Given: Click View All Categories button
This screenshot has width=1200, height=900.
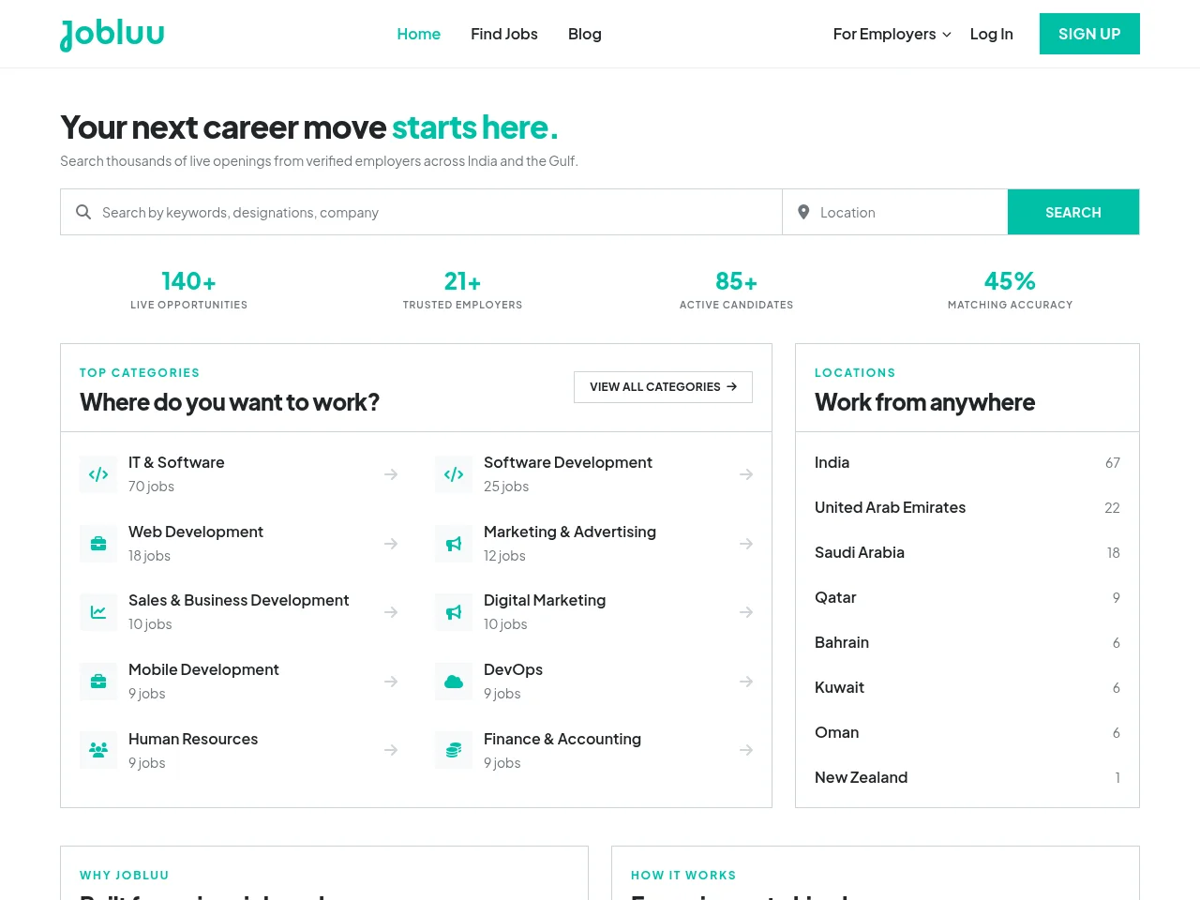Looking at the screenshot, I should [x=663, y=386].
